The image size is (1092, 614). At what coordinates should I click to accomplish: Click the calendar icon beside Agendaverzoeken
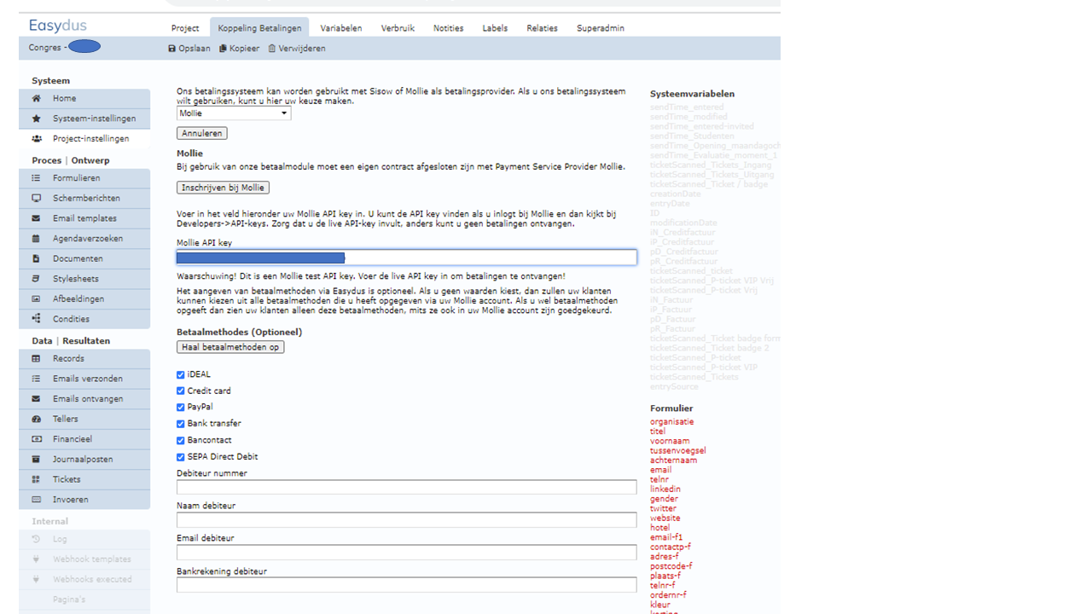click(36, 239)
